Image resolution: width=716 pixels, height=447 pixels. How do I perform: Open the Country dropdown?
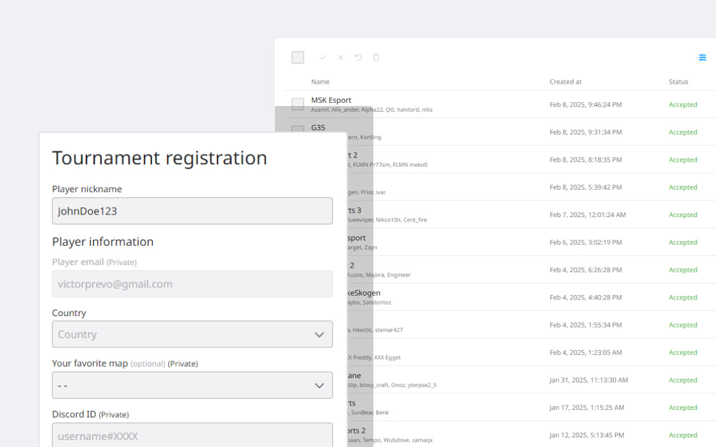point(192,334)
